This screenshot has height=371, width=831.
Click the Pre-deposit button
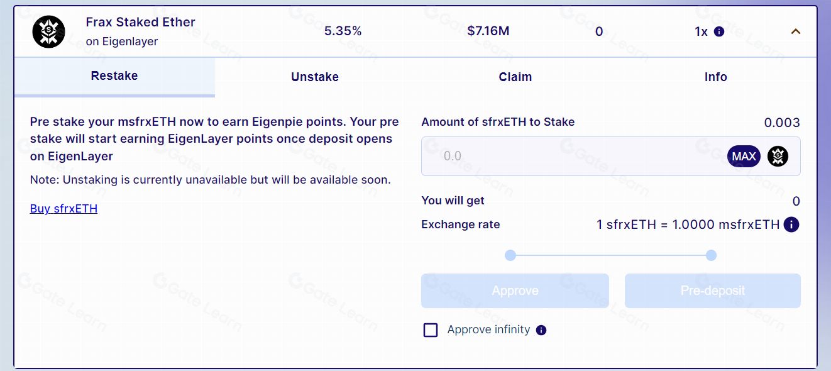coord(712,291)
